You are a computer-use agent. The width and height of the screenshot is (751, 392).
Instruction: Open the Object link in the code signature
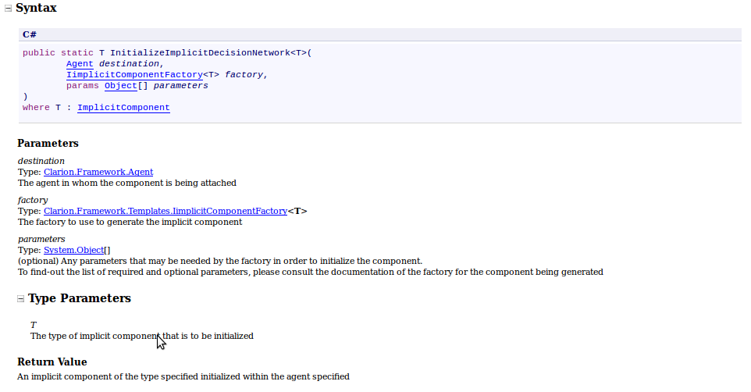click(120, 86)
